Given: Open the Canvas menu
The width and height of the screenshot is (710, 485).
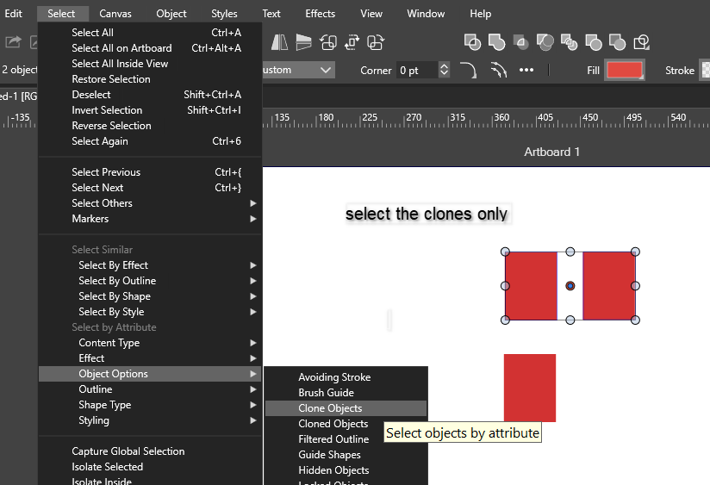Looking at the screenshot, I should [115, 14].
